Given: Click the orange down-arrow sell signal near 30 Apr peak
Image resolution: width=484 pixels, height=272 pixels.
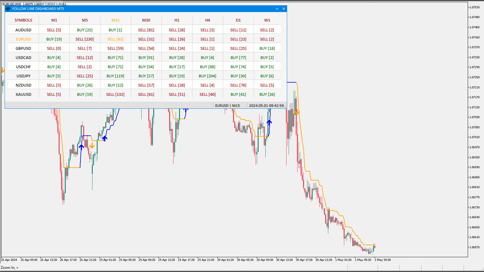Looking at the screenshot, I should [297, 112].
